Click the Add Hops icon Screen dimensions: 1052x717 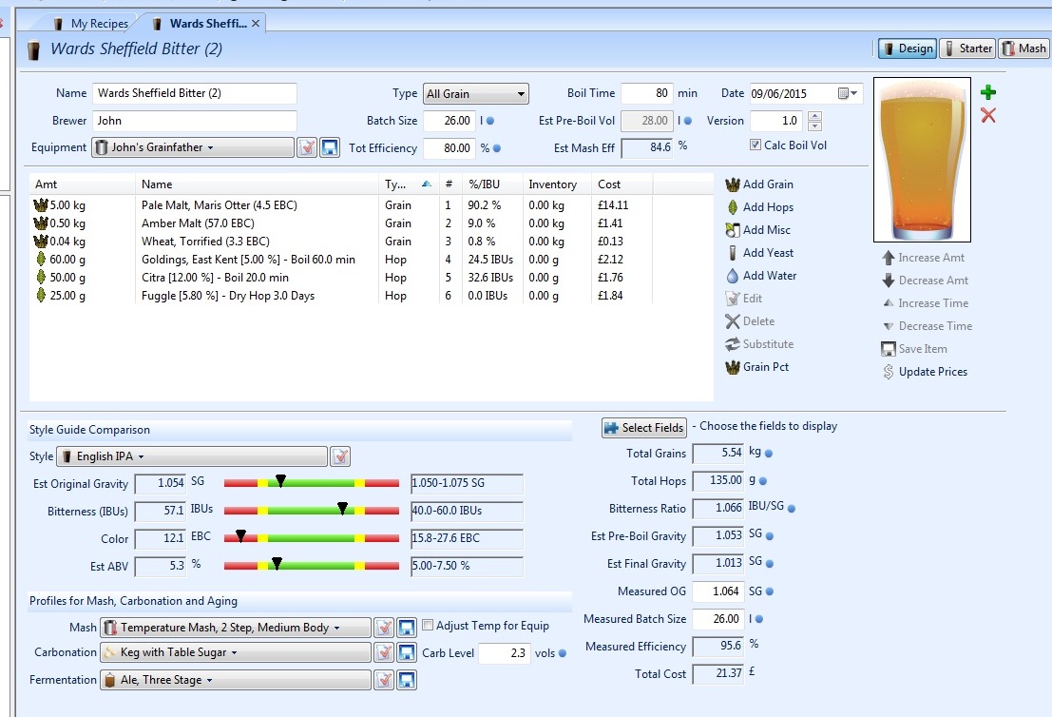coord(732,207)
